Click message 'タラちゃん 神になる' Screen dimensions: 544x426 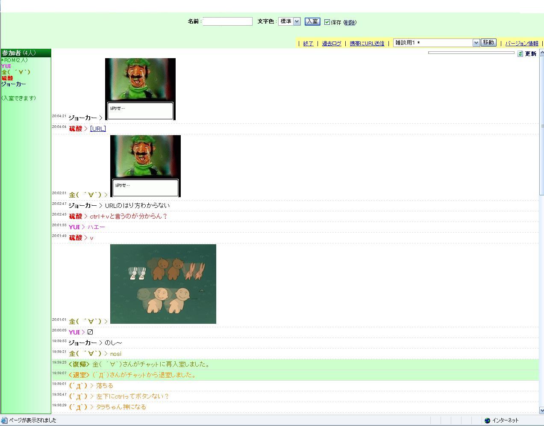point(121,407)
